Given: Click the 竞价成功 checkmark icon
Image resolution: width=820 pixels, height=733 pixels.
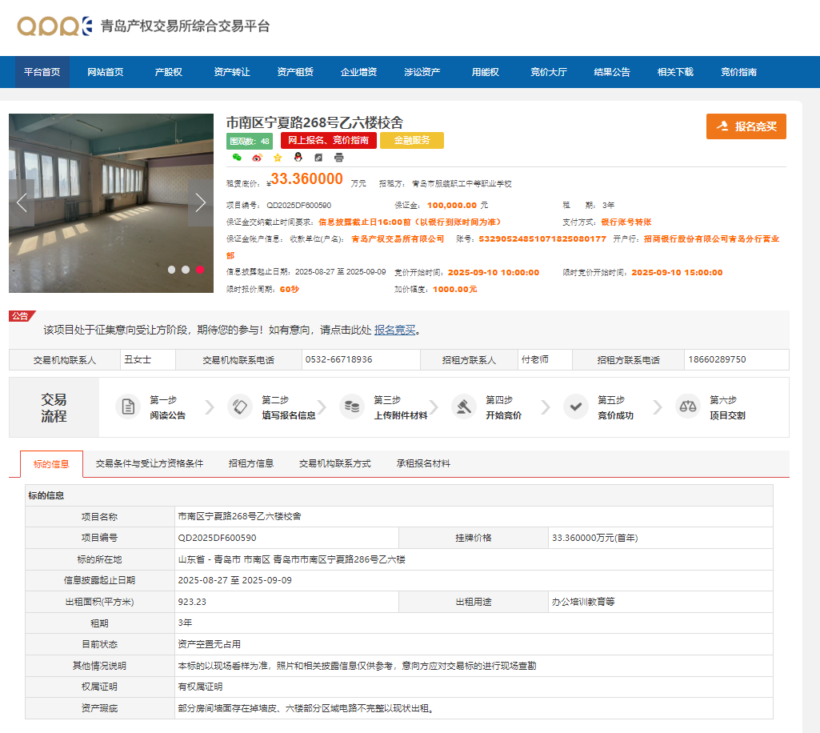Looking at the screenshot, I should [x=576, y=407].
